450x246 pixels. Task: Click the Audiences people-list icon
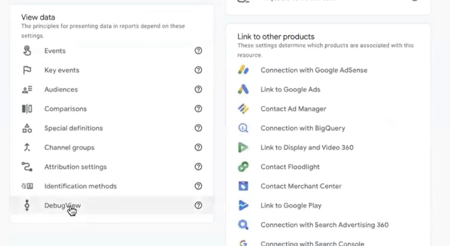click(27, 89)
